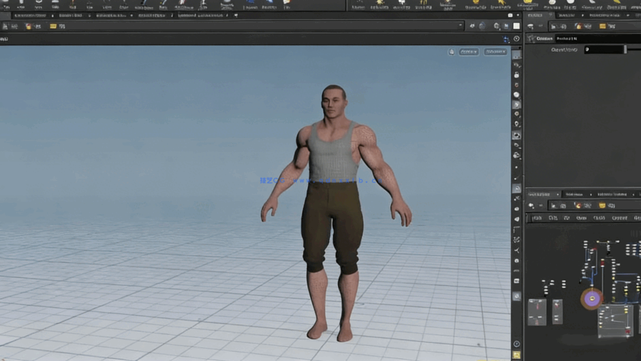
Task: Toggle the small lock icon beside viewport camera buttons
Action: pyautogui.click(x=452, y=52)
